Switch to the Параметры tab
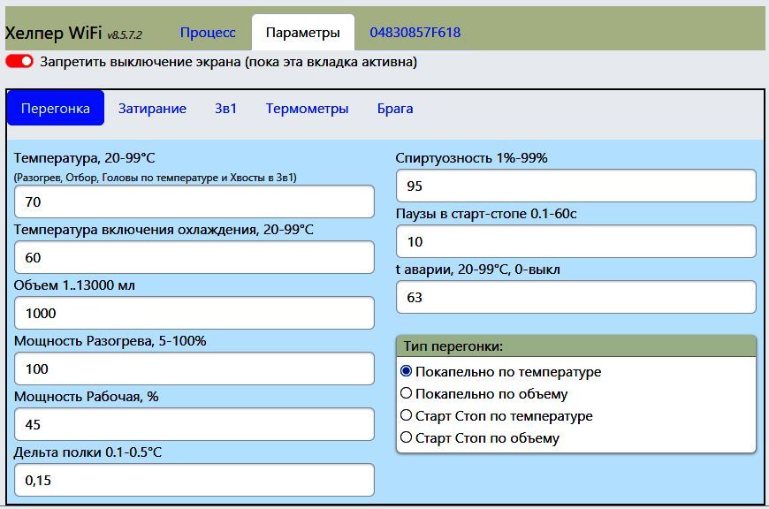769x509 pixels. [x=302, y=33]
